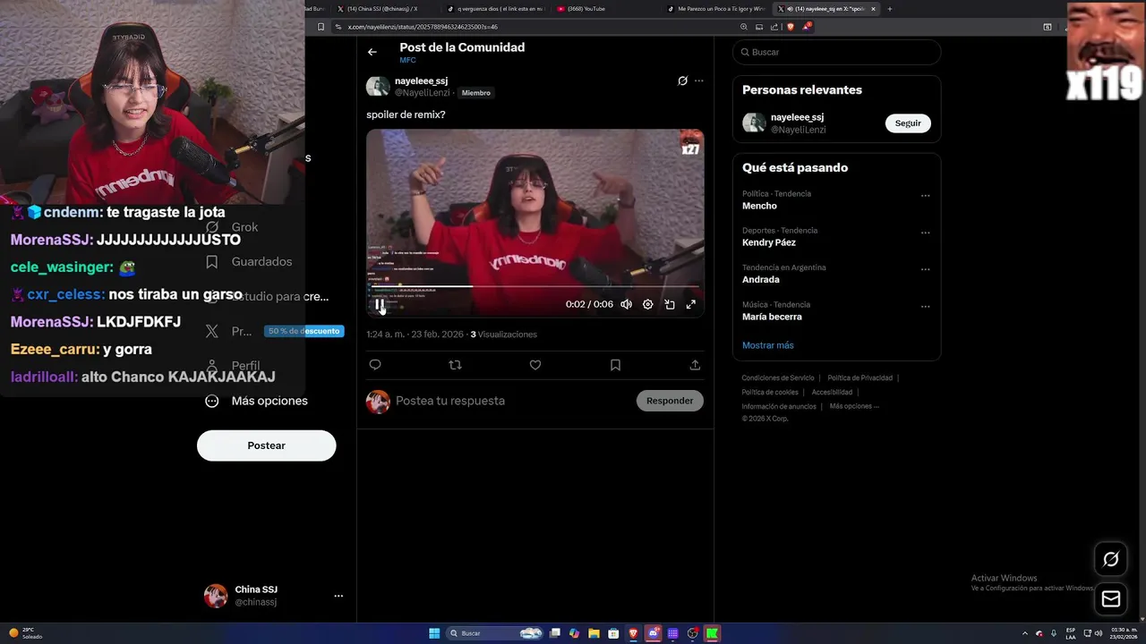Viewport: 1146px width, 644px height.
Task: Share the post via share icon
Action: (695, 365)
